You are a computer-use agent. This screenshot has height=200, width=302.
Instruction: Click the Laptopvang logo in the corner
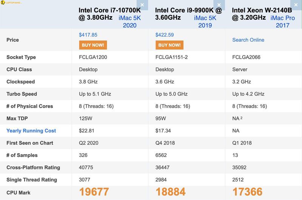(12, 3)
